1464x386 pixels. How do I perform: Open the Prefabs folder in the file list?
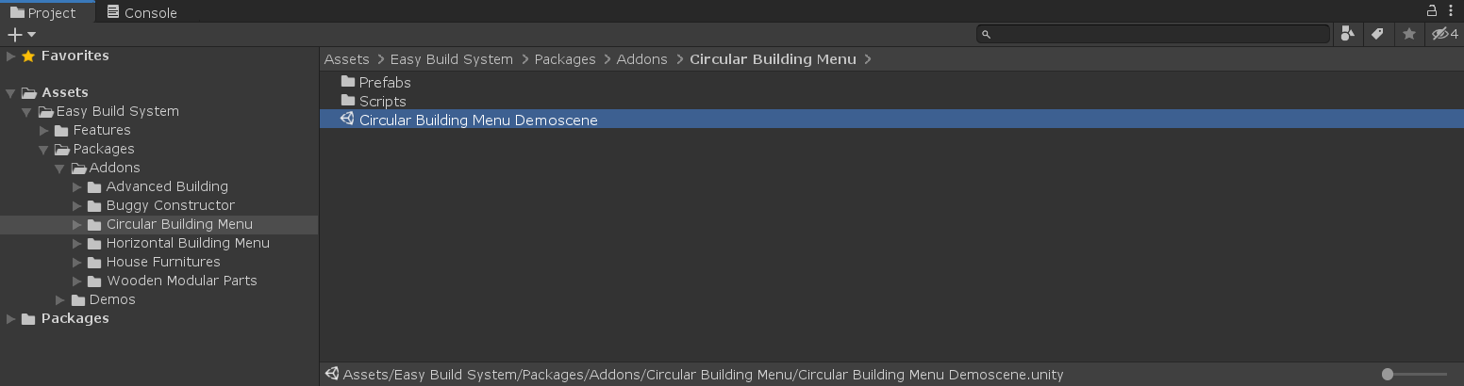click(x=384, y=82)
